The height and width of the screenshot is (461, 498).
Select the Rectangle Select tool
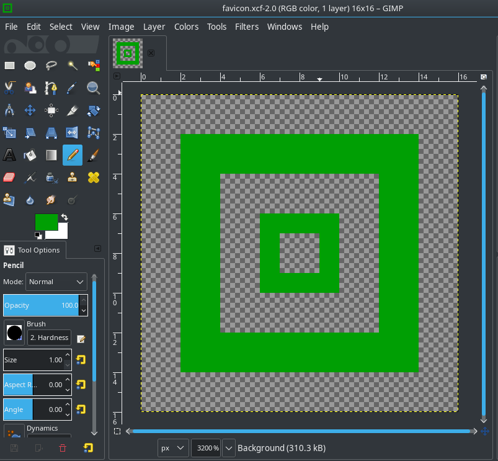[10, 65]
